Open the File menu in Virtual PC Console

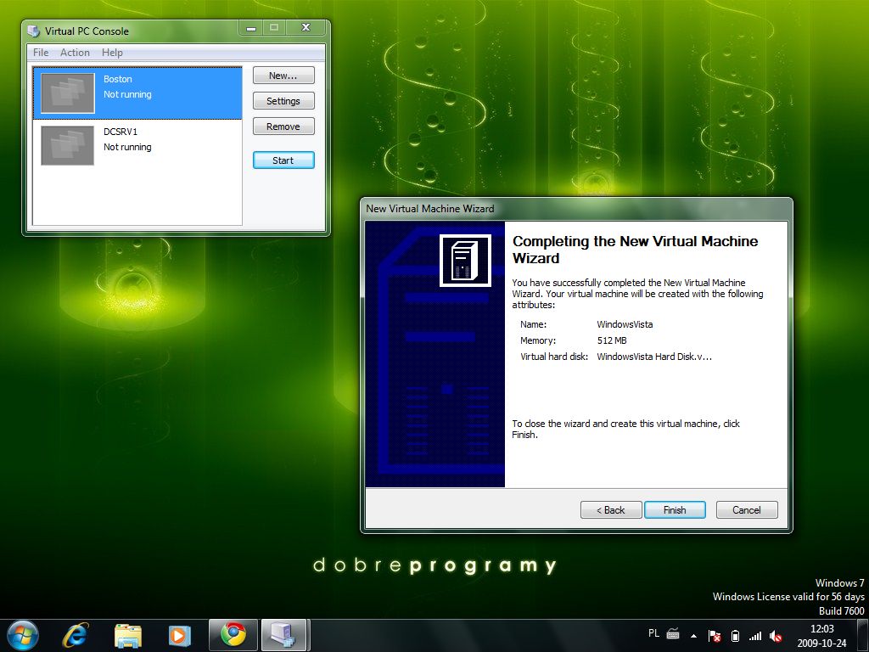[x=41, y=53]
